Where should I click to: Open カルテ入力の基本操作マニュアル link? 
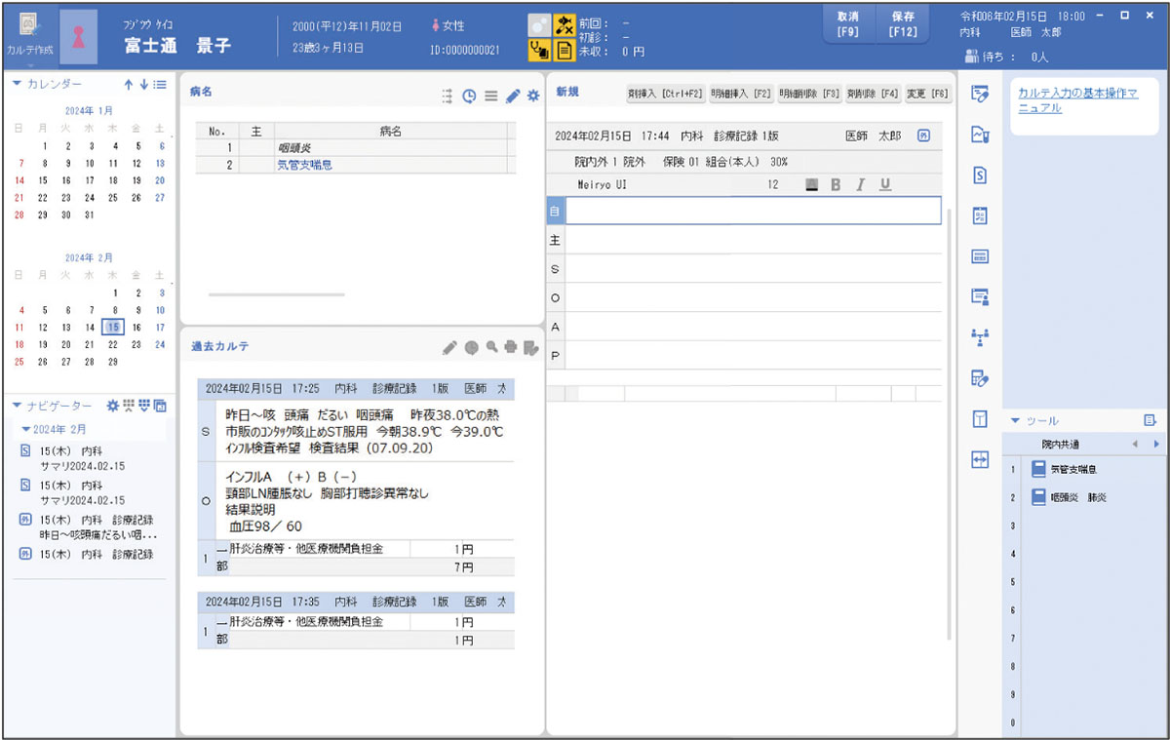(x=1076, y=100)
